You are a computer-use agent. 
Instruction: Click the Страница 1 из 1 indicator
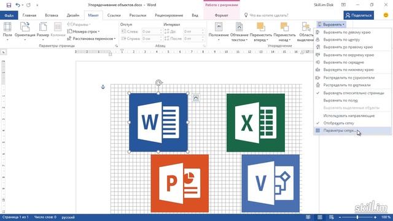(x=15, y=217)
